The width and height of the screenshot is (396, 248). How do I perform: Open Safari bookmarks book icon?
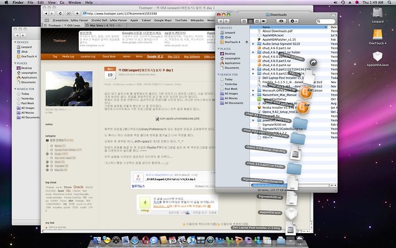(x=47, y=20)
